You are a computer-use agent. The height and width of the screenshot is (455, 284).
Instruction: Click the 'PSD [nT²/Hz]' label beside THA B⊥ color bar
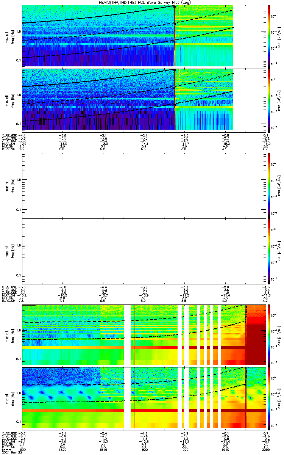(279, 36)
